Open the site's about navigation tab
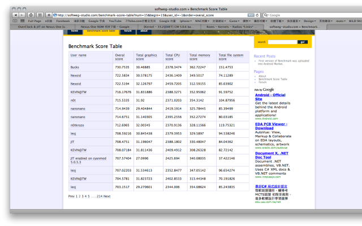Image resolution: width=362 pixels, height=226 pixels. pos(144,32)
